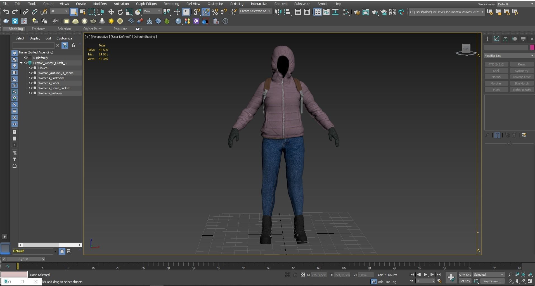Collapse the Female_Winter_Outfit_3 tree node
The width and height of the screenshot is (535, 286).
pyautogui.click(x=21, y=63)
